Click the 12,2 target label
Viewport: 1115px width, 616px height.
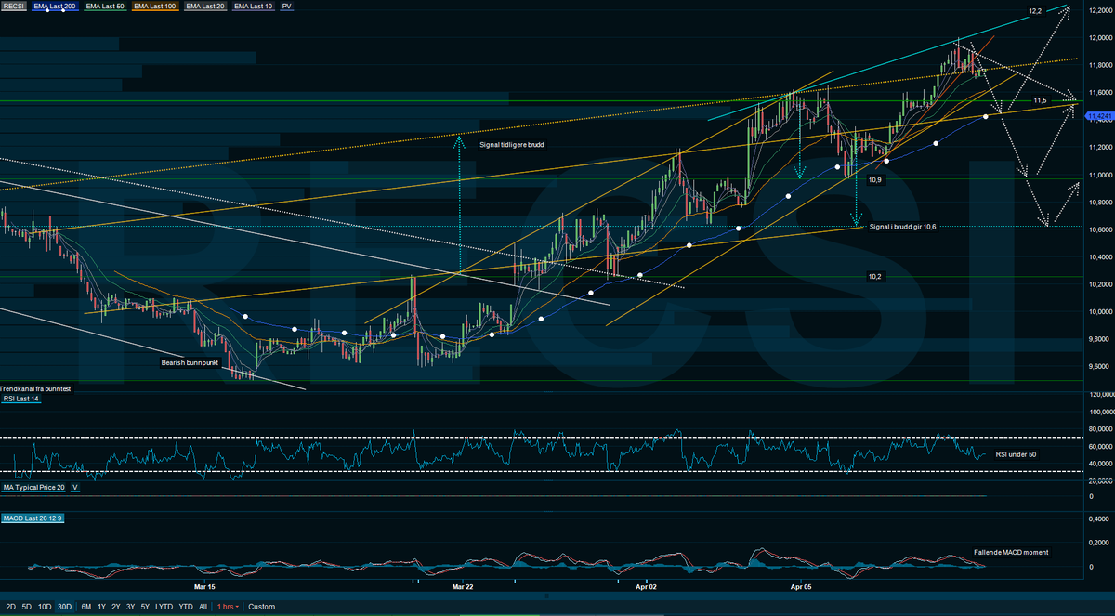(x=1034, y=12)
